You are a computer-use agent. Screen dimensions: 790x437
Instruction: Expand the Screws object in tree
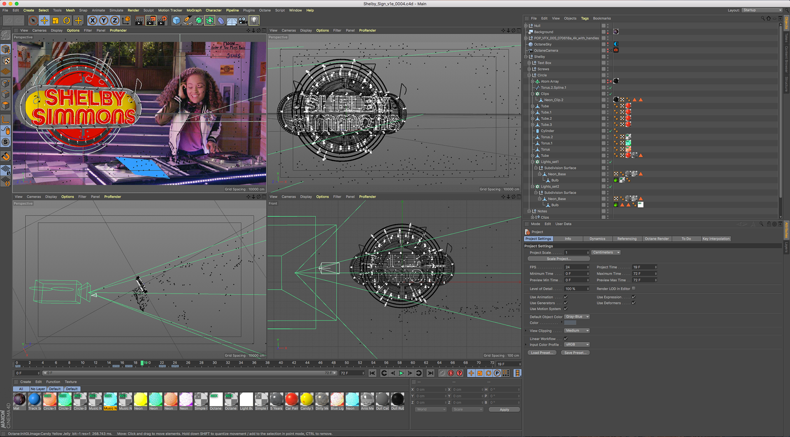(x=529, y=69)
